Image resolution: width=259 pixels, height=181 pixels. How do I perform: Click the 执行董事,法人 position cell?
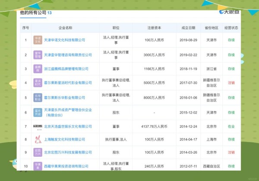[x=116, y=139]
